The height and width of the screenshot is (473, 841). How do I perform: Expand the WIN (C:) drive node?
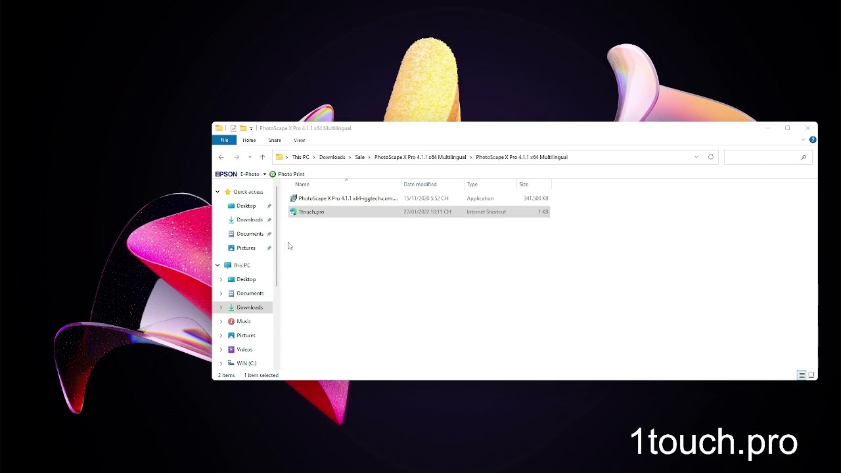[x=221, y=363]
